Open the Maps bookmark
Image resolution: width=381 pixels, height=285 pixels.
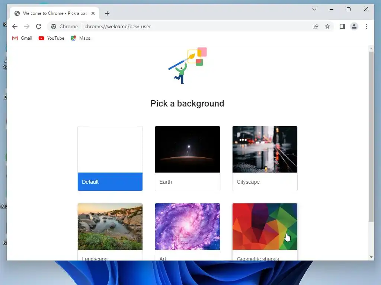80,38
